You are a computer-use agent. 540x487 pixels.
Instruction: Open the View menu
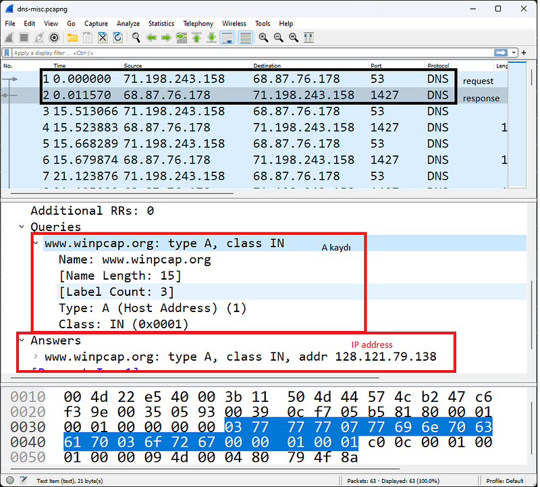coord(51,24)
